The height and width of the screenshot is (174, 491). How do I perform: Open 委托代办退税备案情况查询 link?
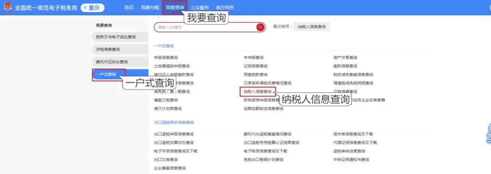tap(267, 134)
